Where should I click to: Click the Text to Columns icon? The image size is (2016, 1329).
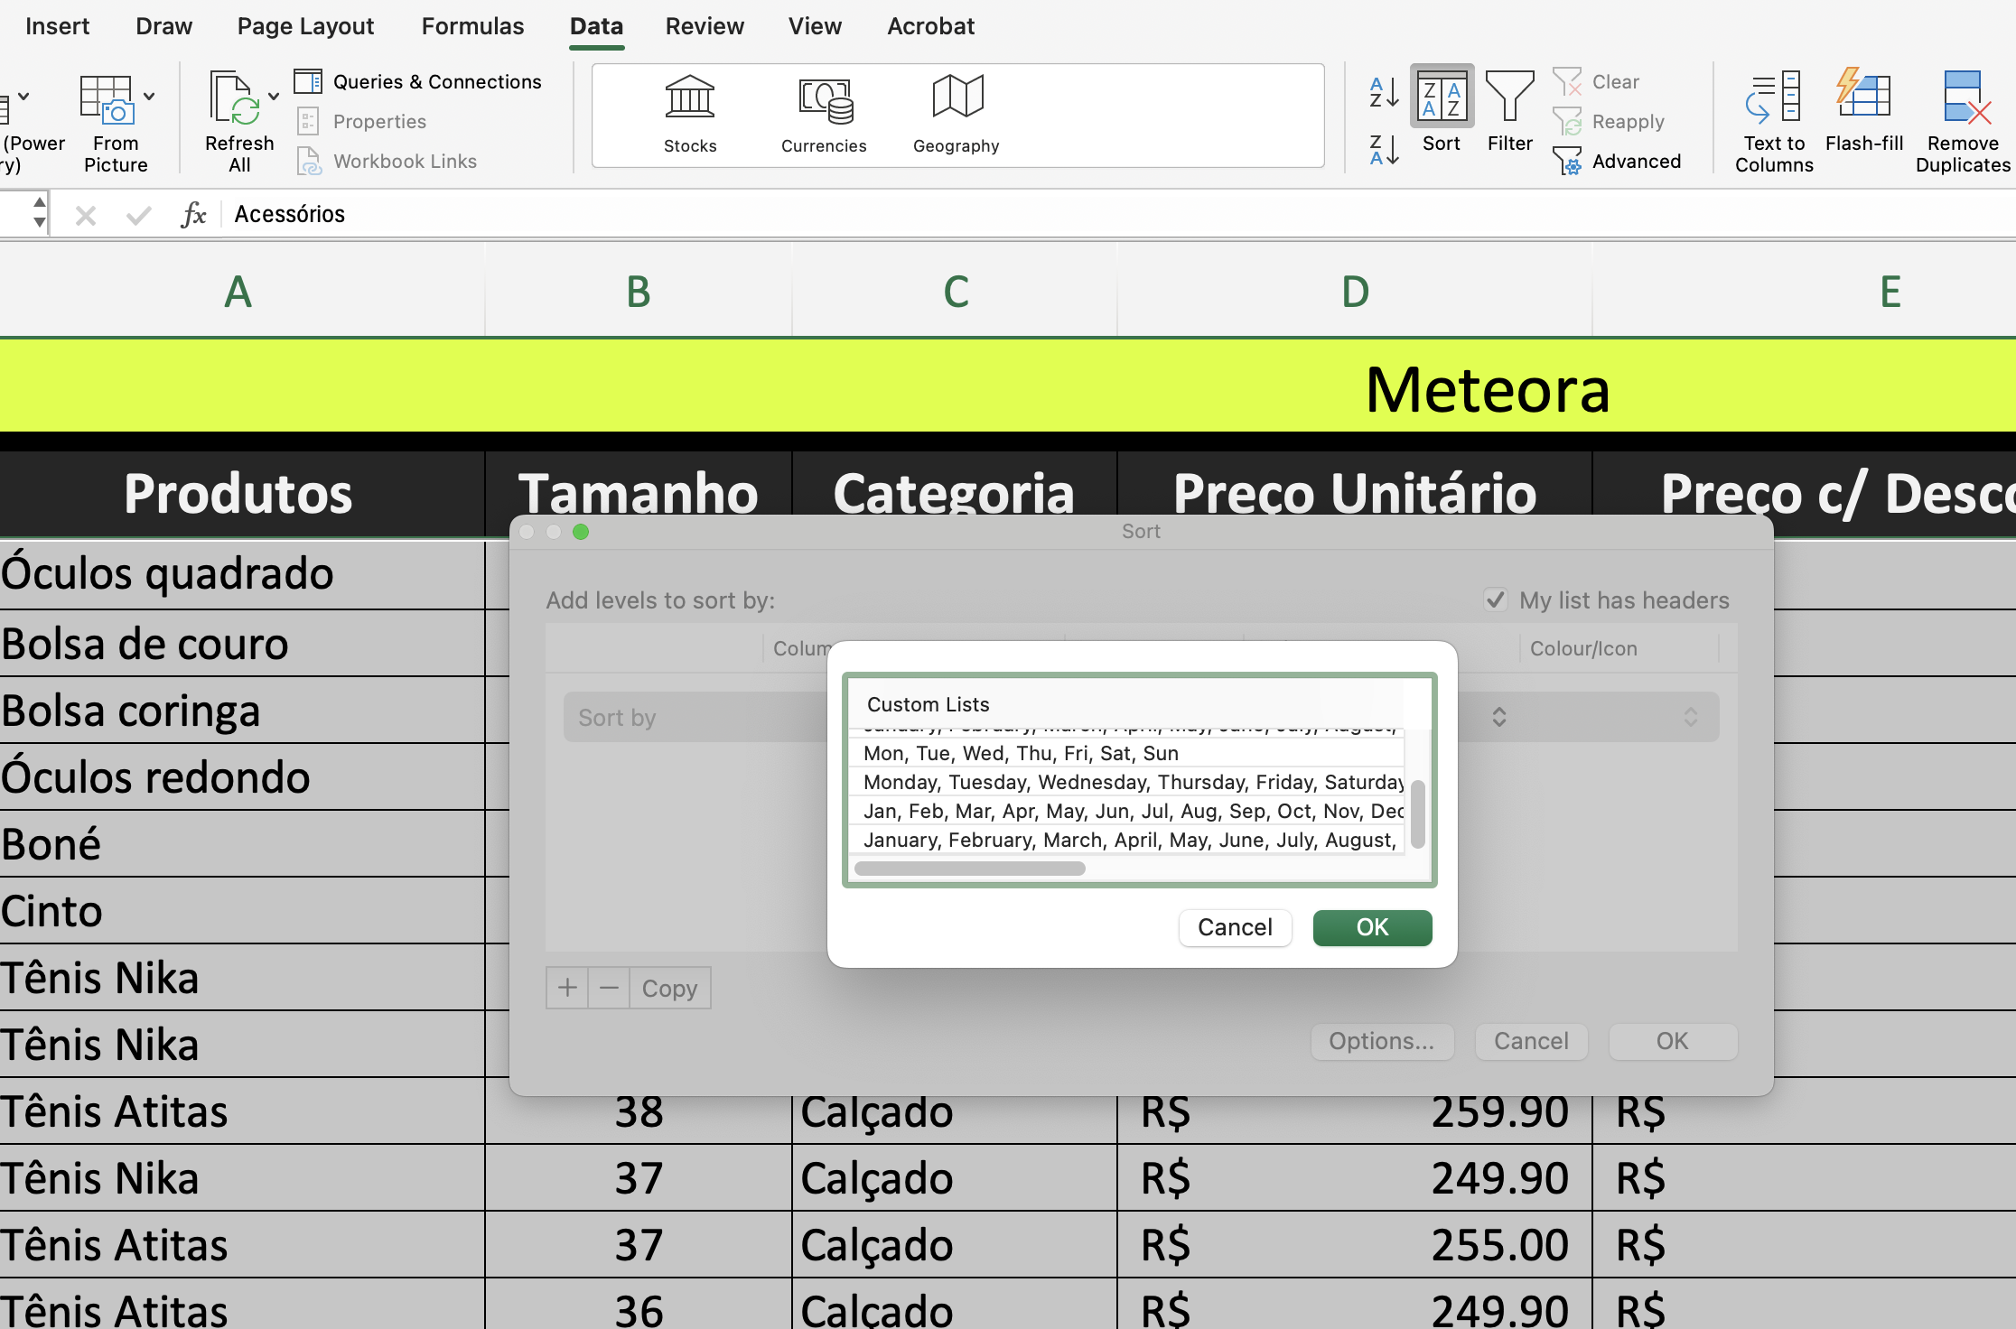coord(1773,96)
